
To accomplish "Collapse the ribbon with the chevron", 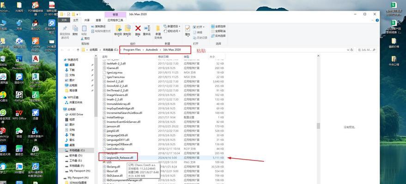I will point(373,20).
